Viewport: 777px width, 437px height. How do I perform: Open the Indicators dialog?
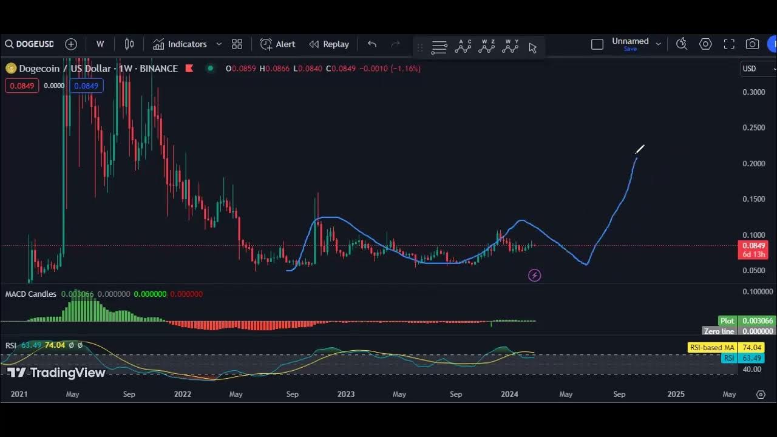pos(180,44)
